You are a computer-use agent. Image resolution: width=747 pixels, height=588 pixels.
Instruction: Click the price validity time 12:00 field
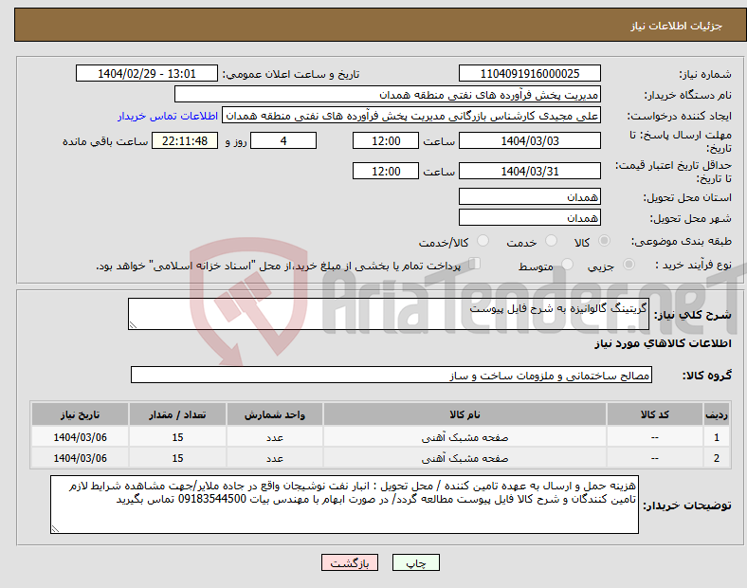[x=386, y=171]
